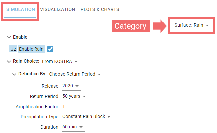Image resolution: width=217 pixels, height=133 pixels.
Task: Switch to the Visualization tab
Action: coord(58,9)
